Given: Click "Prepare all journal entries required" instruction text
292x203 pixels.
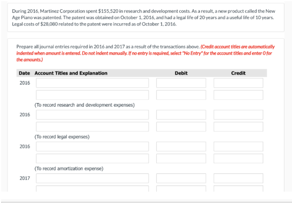Looking at the screenshot, I should (x=108, y=47).
